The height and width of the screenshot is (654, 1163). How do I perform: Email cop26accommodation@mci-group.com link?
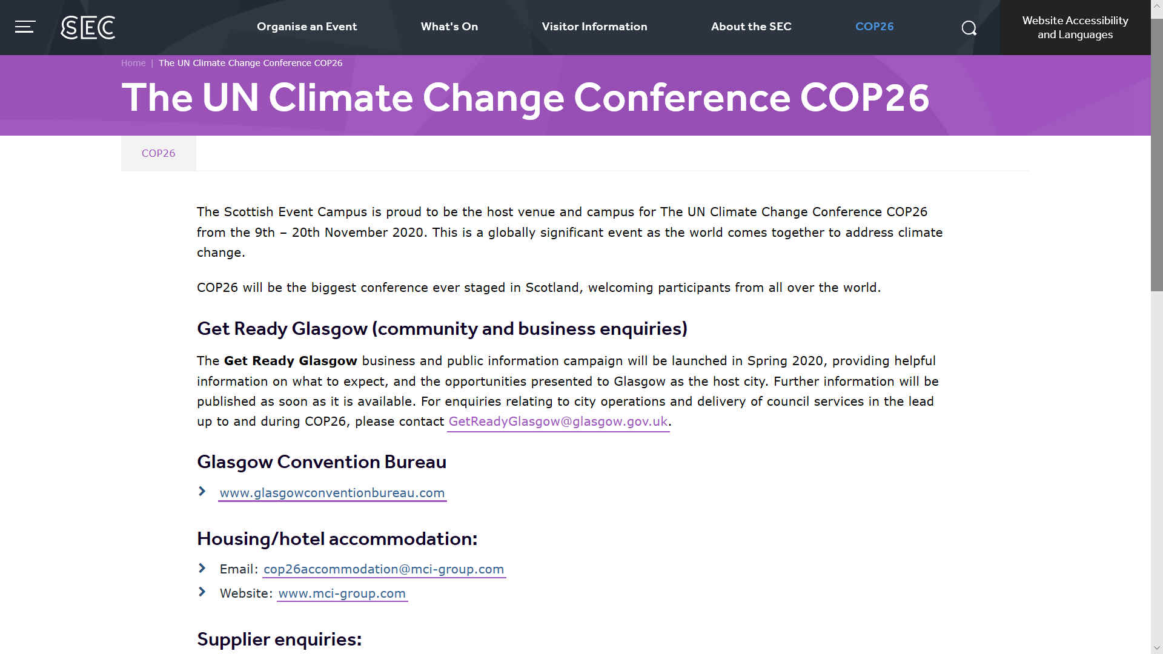(383, 569)
